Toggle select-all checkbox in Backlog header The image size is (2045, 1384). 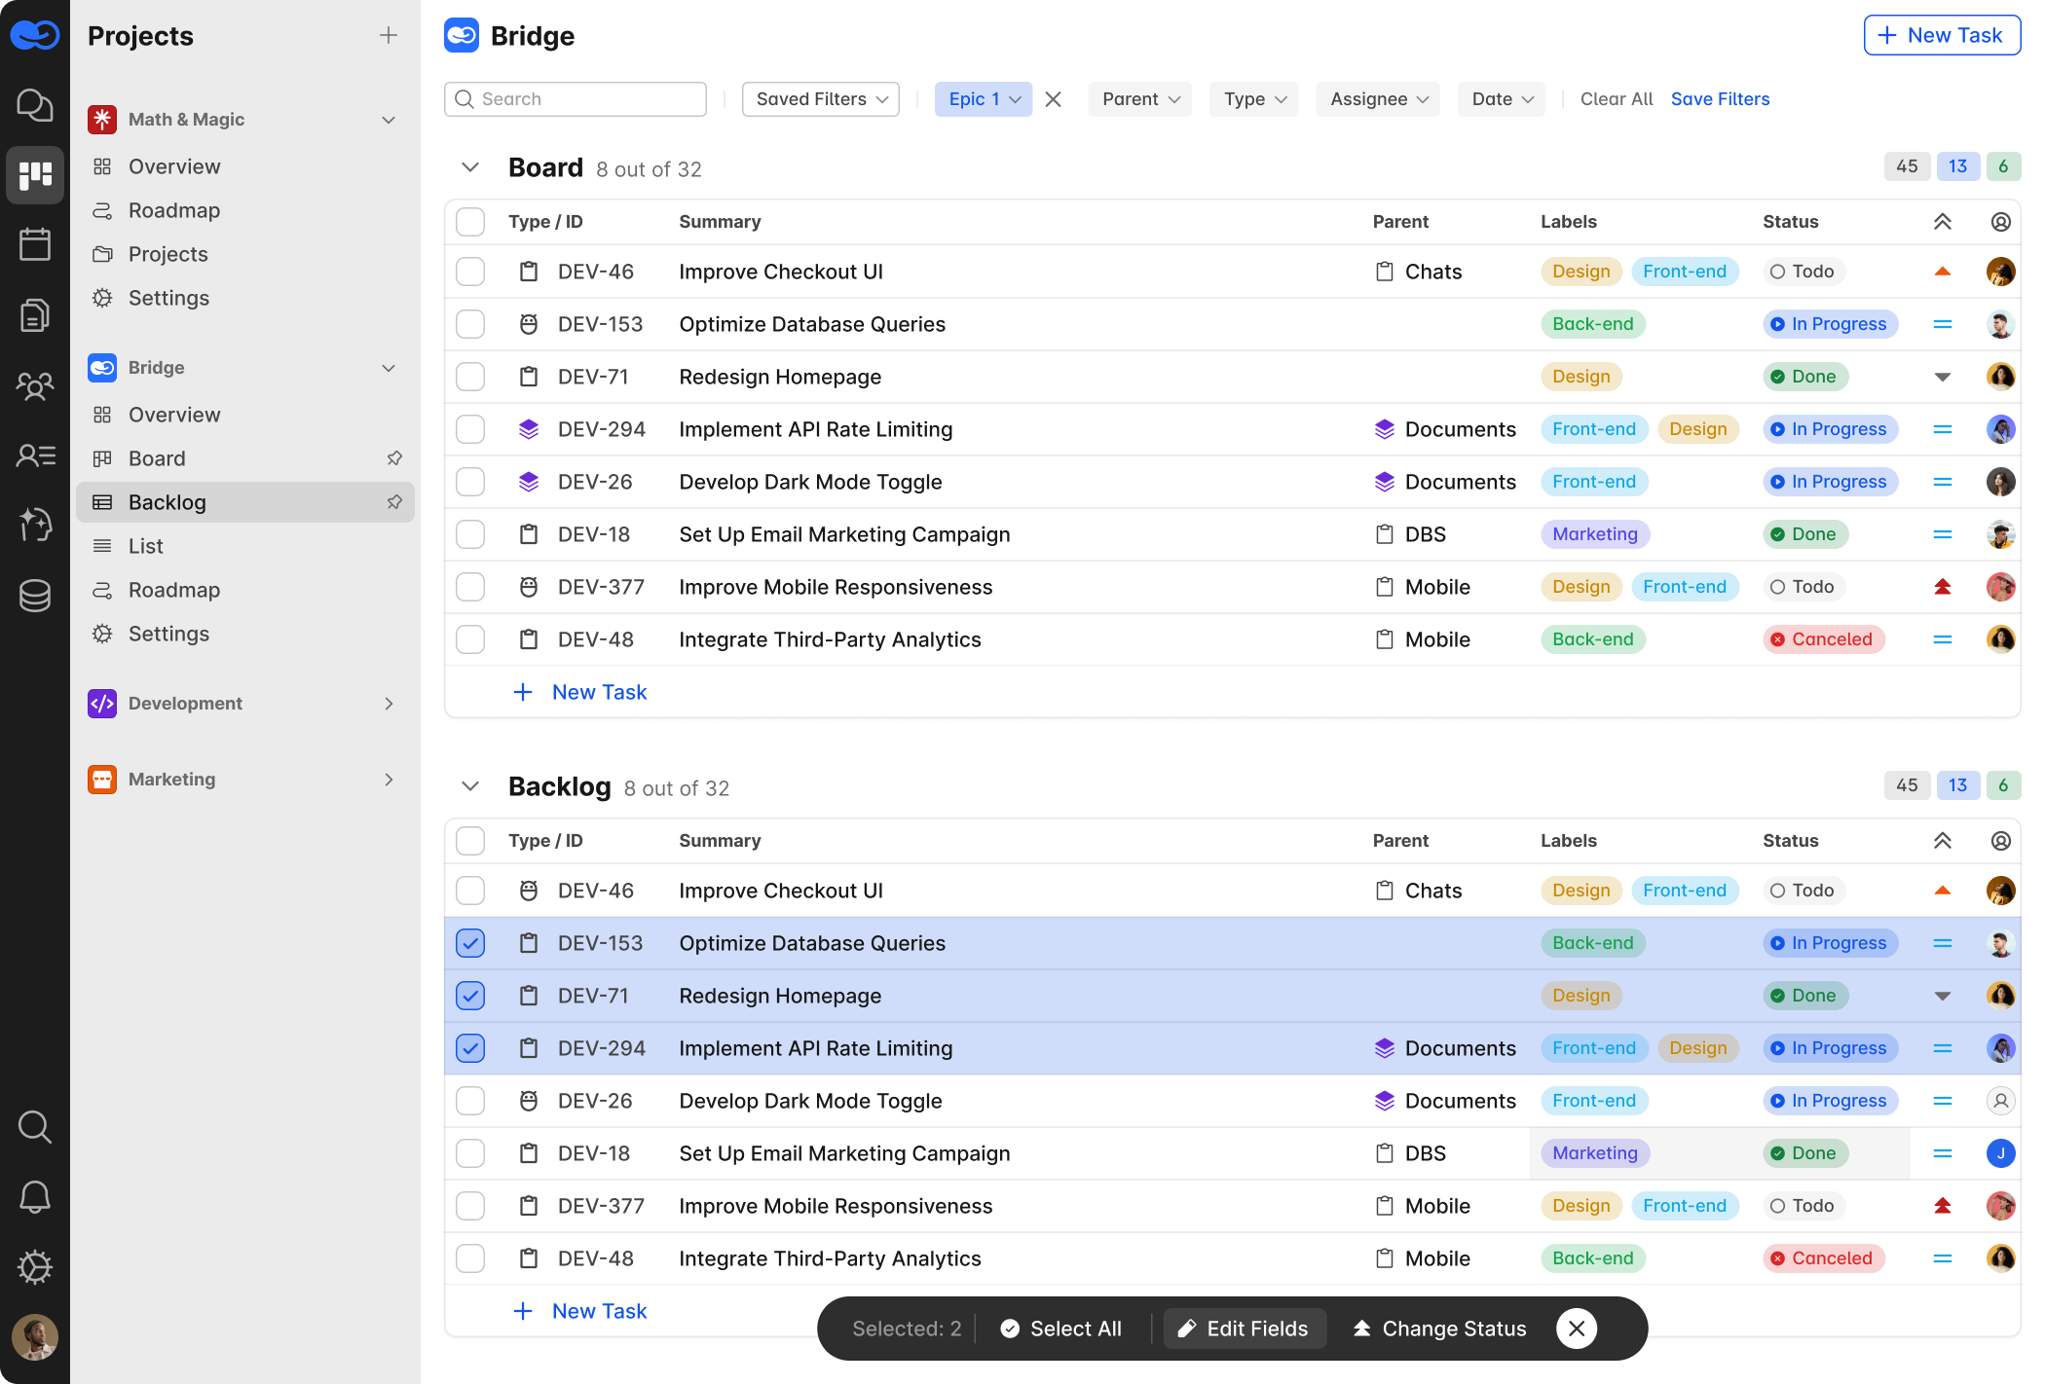pyautogui.click(x=470, y=841)
